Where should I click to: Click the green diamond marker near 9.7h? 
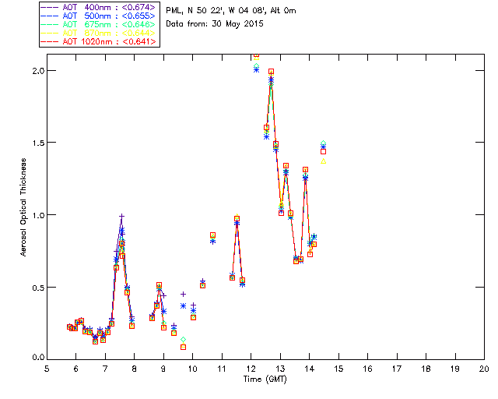[x=184, y=340]
